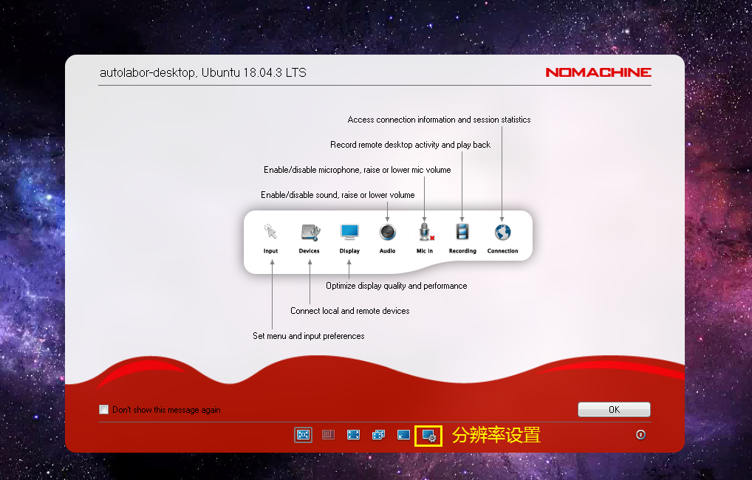752x480 pixels.
Task: Select fullscreen on all monitors icon
Action: point(379,435)
